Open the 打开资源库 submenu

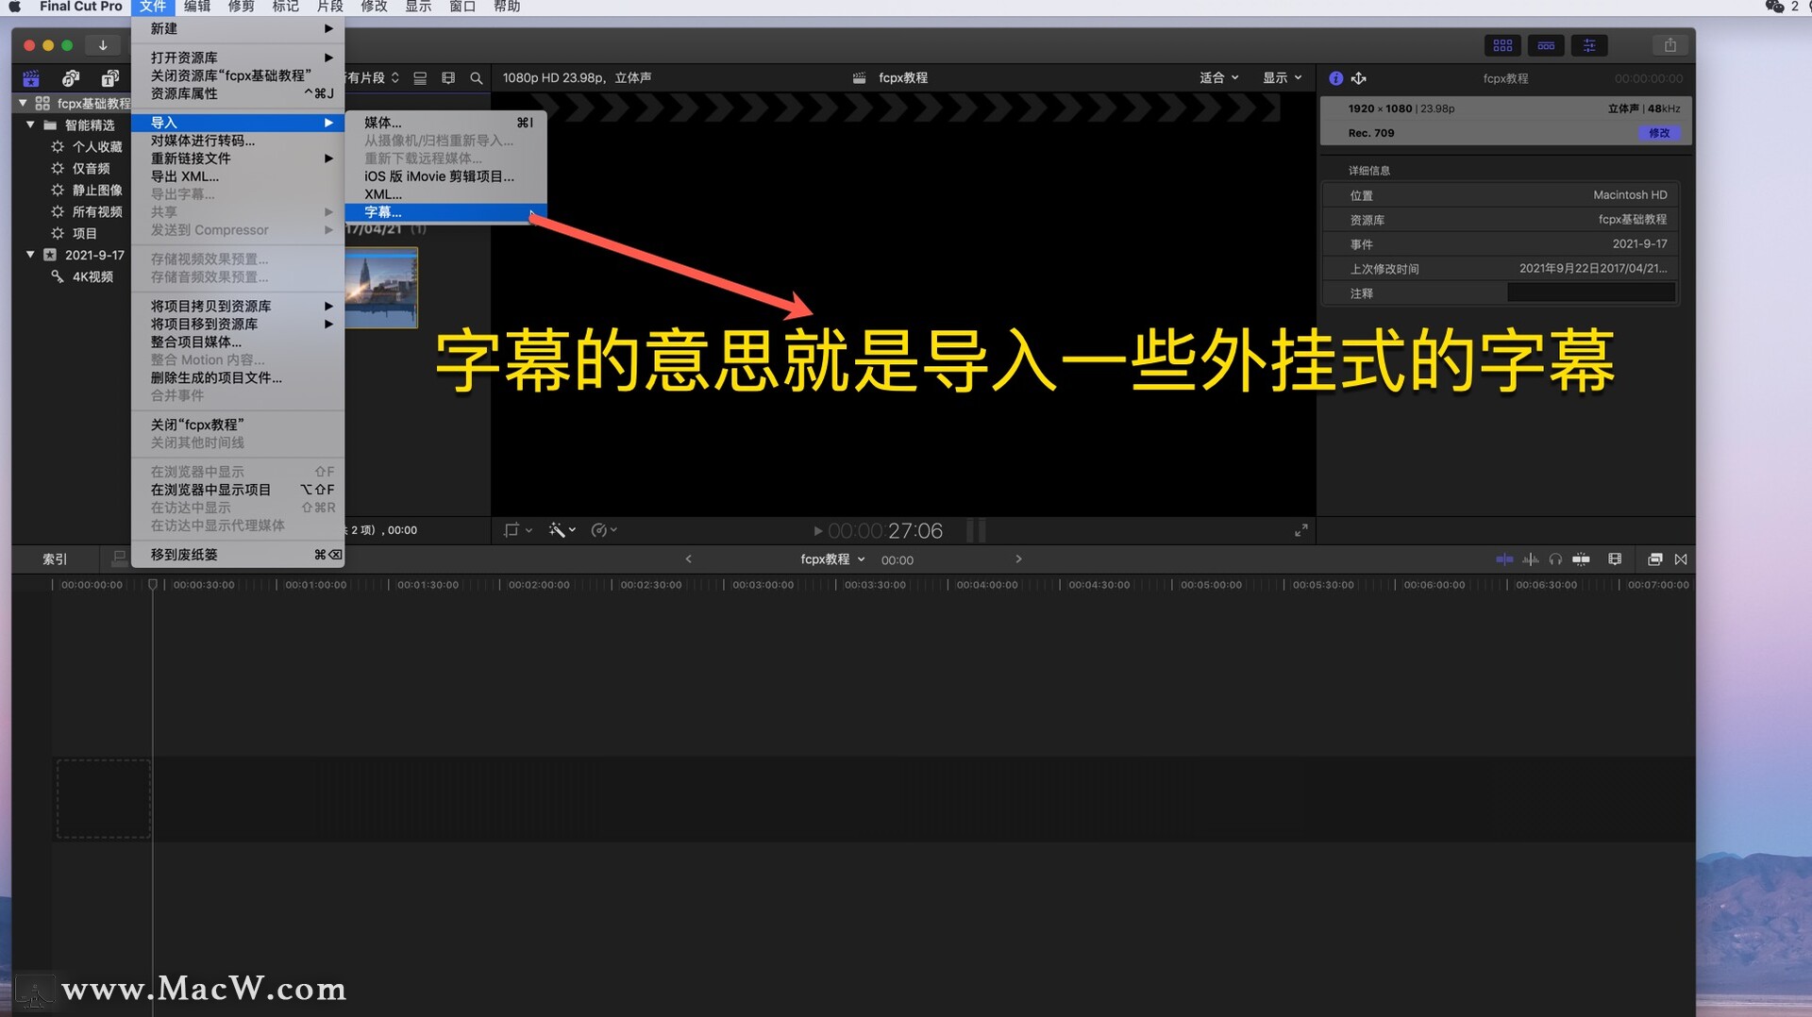[x=238, y=58]
